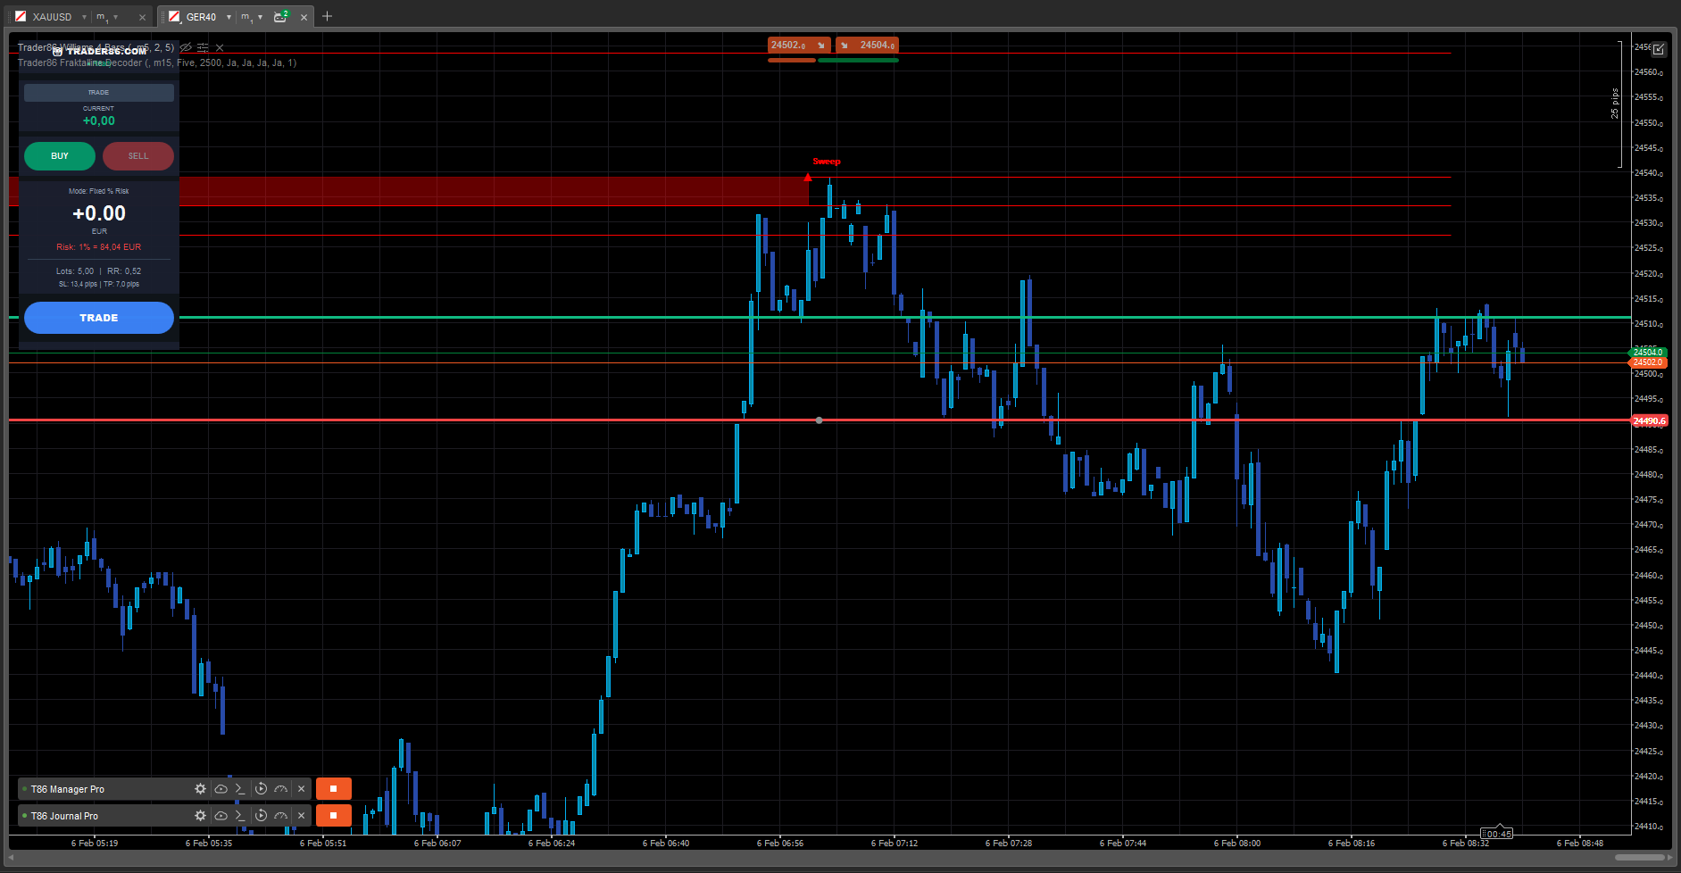Image resolution: width=1681 pixels, height=873 pixels.
Task: Stop the T86 Journal Pro with orange square
Action: click(x=333, y=815)
